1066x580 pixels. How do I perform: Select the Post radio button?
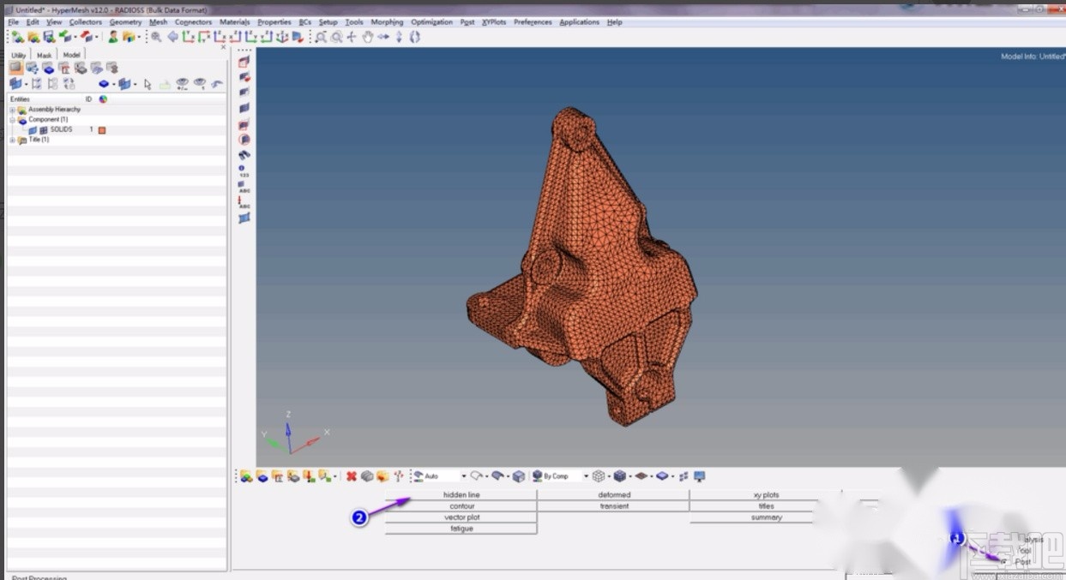pos(1003,561)
